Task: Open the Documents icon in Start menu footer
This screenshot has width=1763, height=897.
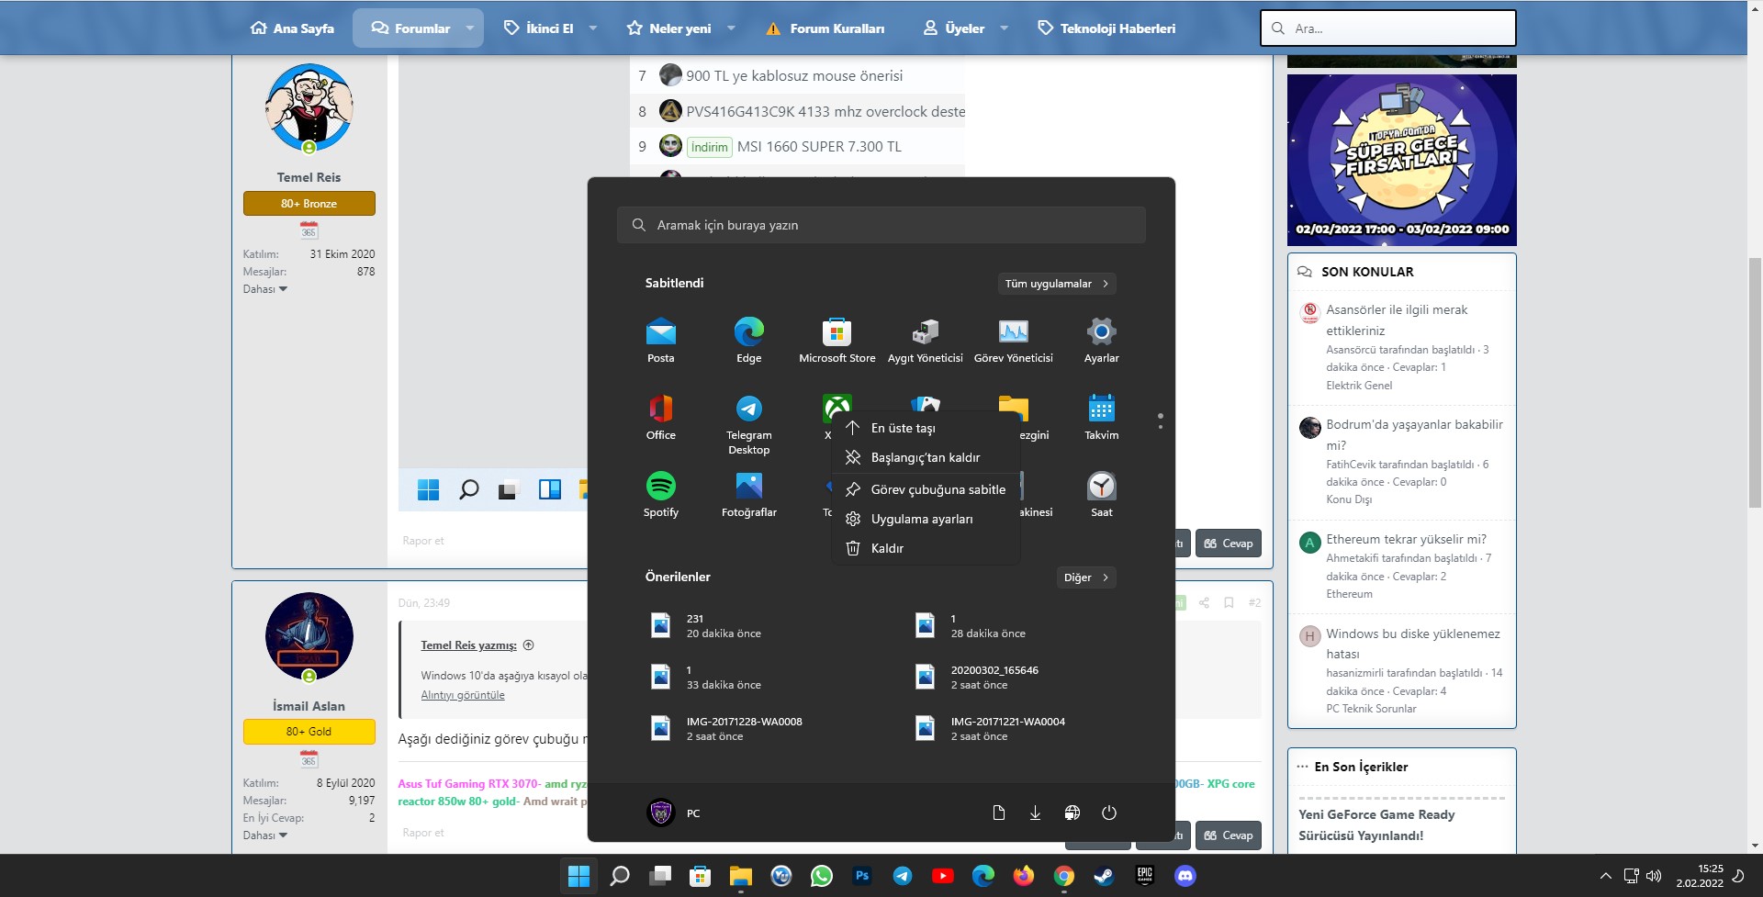Action: point(999,813)
